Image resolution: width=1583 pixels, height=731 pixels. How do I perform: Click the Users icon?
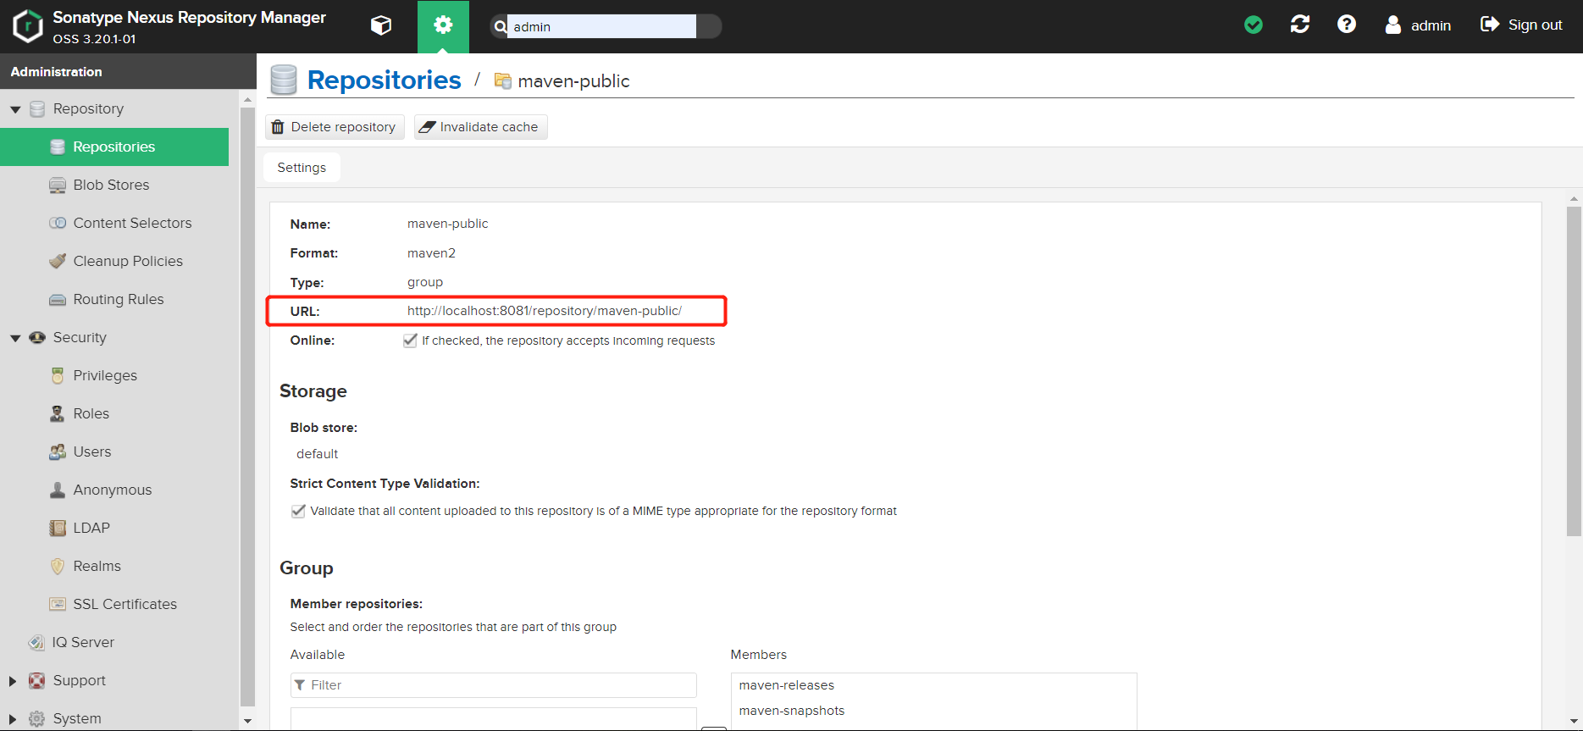[x=58, y=451]
